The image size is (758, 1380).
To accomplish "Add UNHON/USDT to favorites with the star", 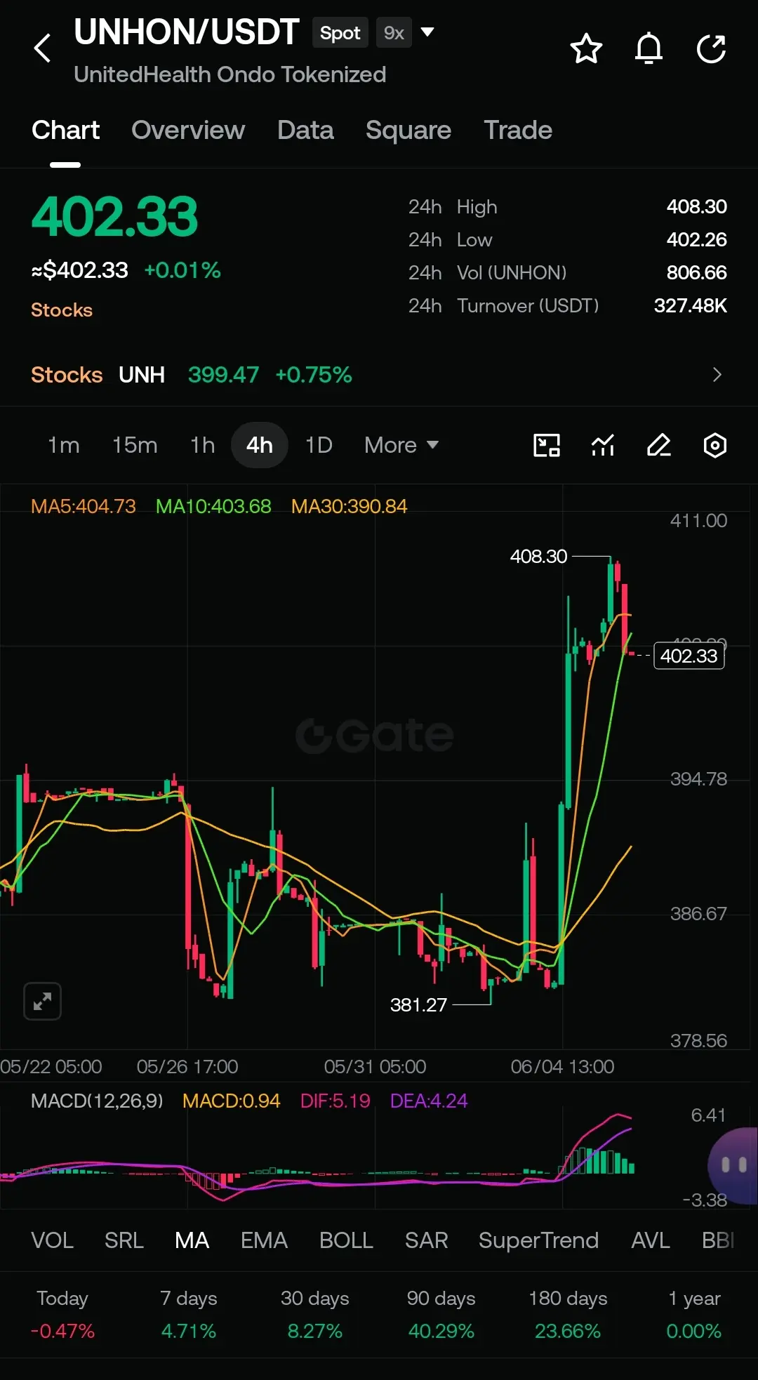I will pyautogui.click(x=586, y=48).
